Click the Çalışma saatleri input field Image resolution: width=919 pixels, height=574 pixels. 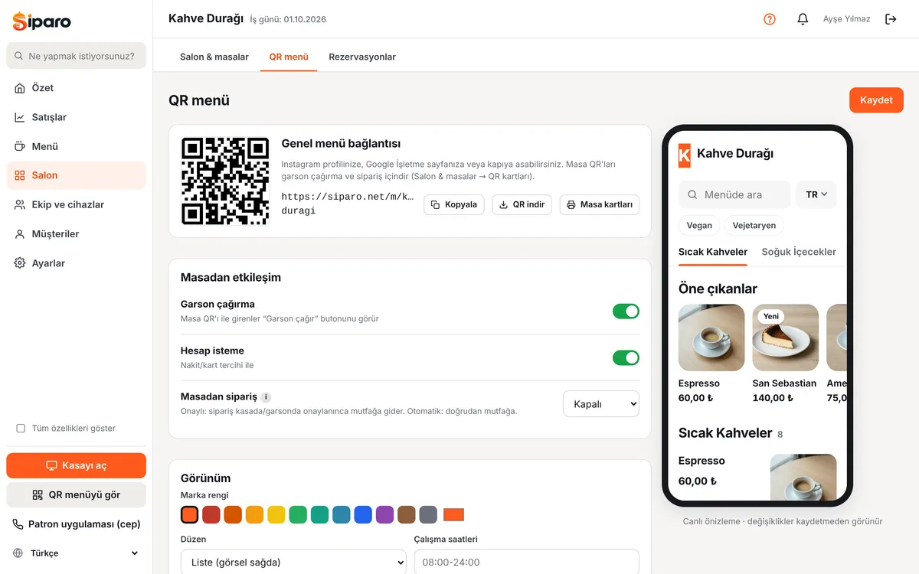point(527,563)
